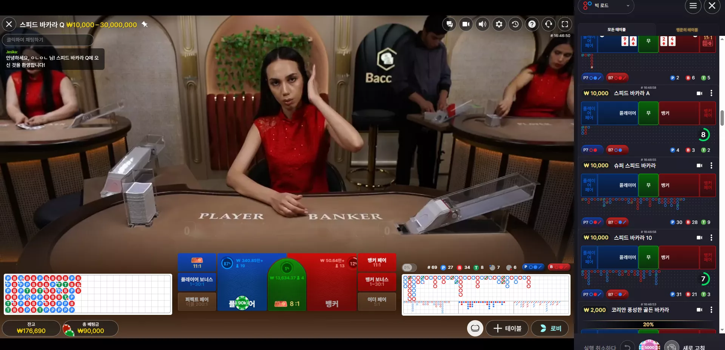Open the chat bubble icon in top toolbar
The width and height of the screenshot is (725, 350).
point(449,24)
